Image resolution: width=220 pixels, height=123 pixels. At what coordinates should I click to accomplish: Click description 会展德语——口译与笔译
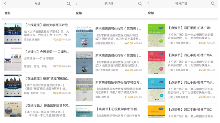click(39, 58)
